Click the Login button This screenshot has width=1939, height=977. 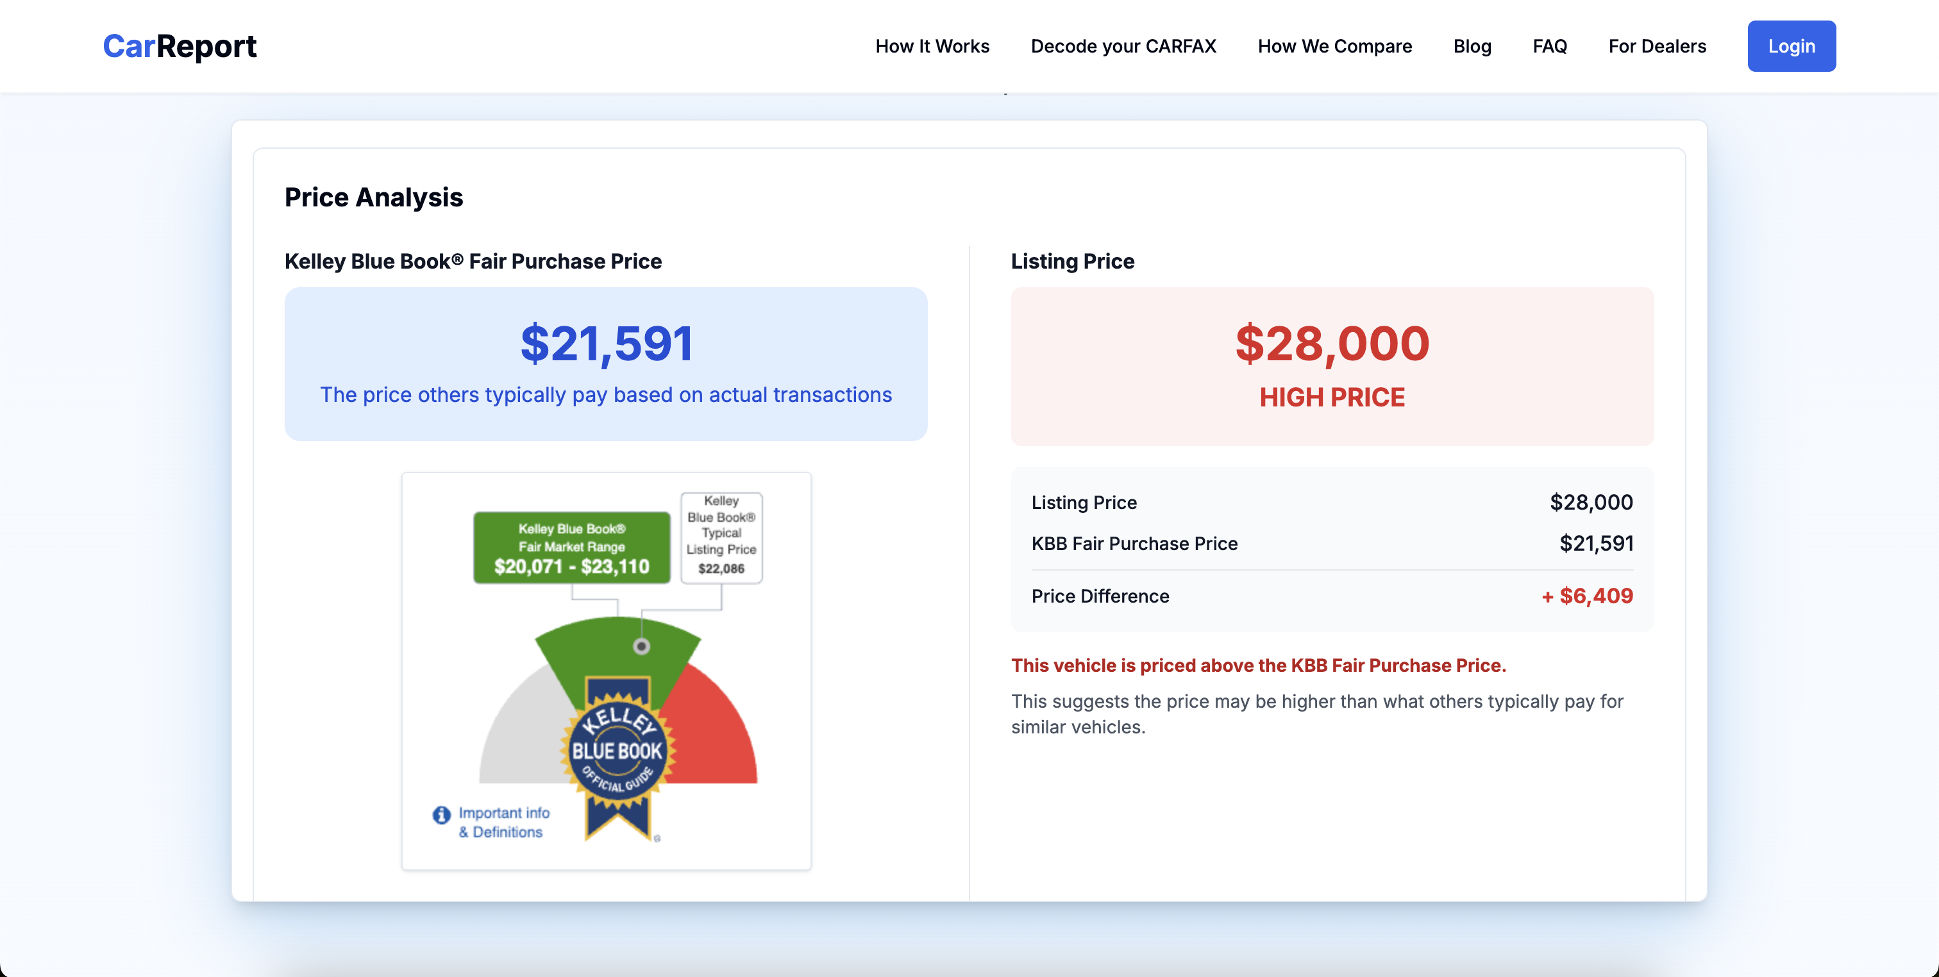1791,46
